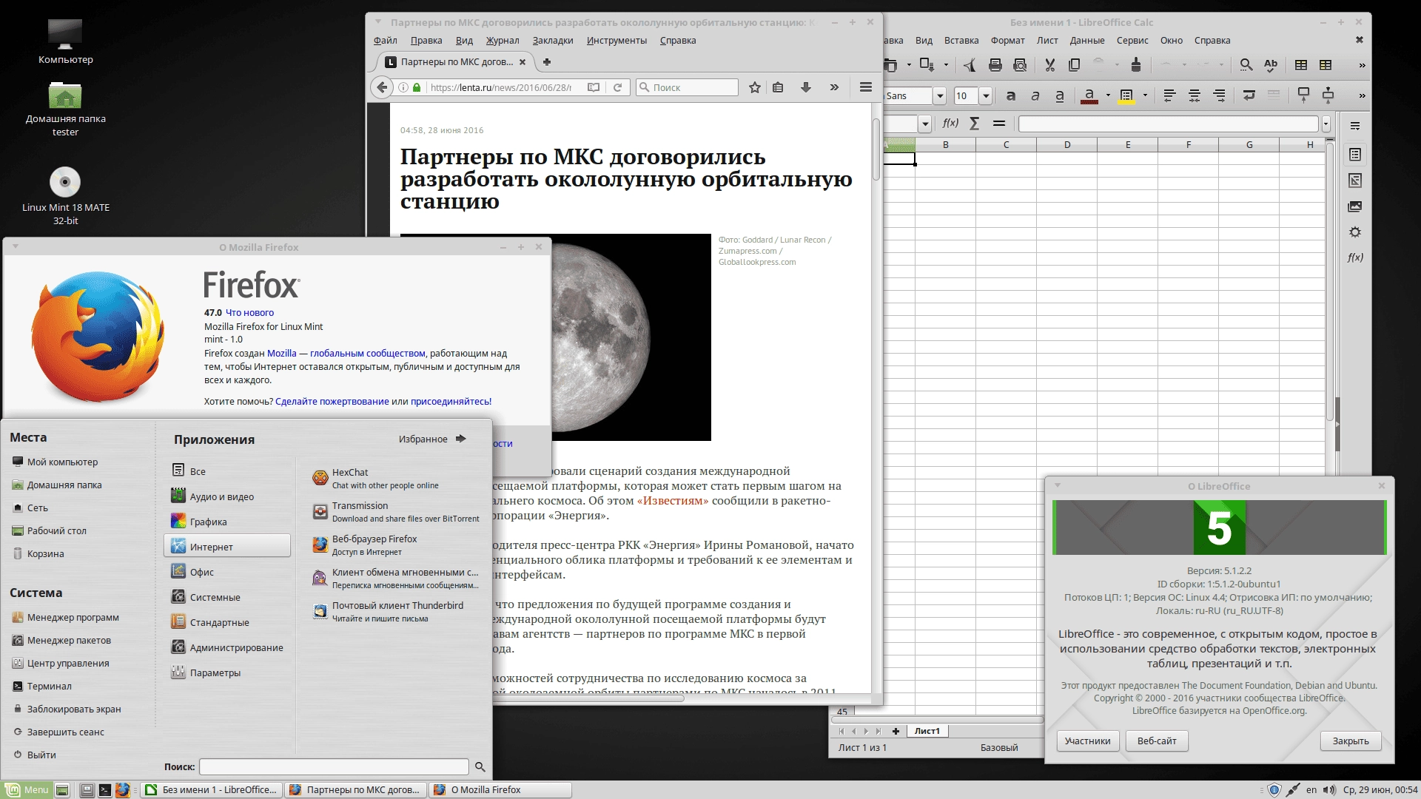The width and height of the screenshot is (1421, 799).
Task: Click the Cut scissors icon in Calc toolbar
Action: pyautogui.click(x=1049, y=65)
